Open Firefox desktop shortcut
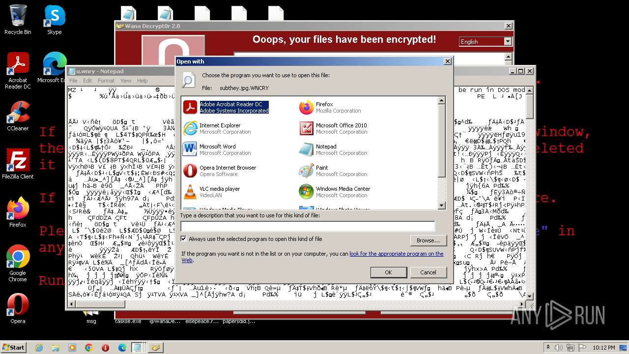629x354 pixels. point(18,212)
